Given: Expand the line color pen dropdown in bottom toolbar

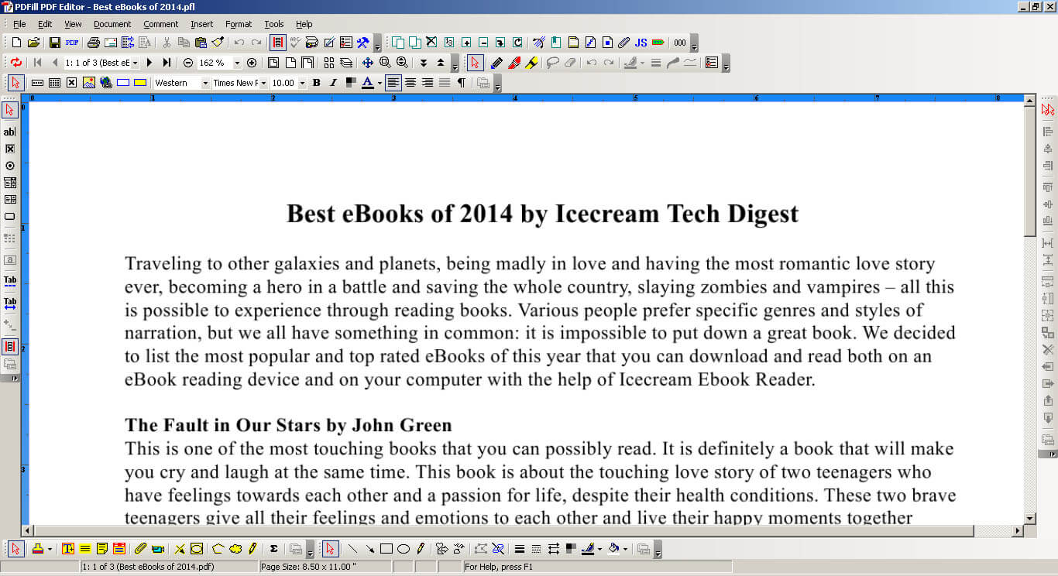Looking at the screenshot, I should tap(599, 550).
